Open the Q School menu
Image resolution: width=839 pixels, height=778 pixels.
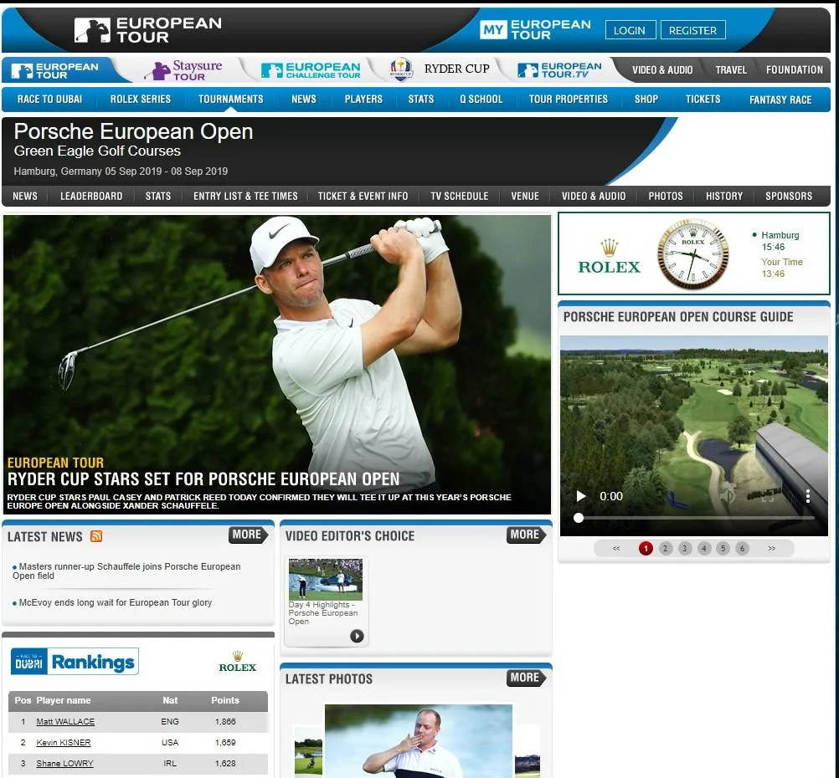pyautogui.click(x=481, y=100)
